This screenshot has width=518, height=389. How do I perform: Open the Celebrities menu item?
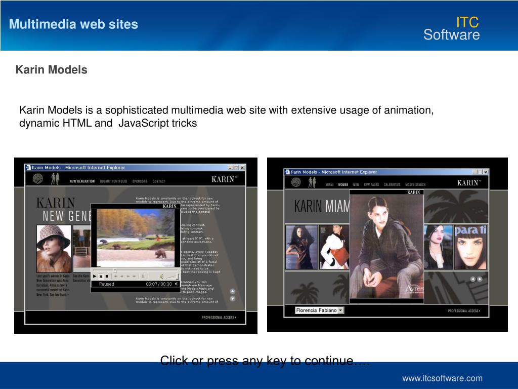(392, 184)
